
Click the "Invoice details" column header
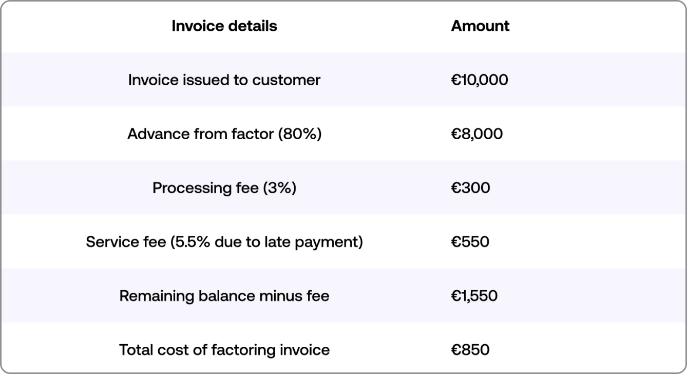coord(224,26)
